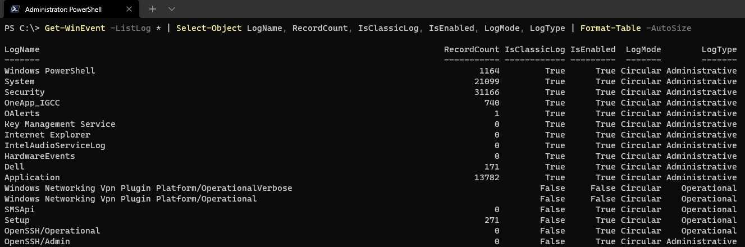Screen dimensions: 745x247
Task: Click the Setup log name
Action: tap(17, 220)
